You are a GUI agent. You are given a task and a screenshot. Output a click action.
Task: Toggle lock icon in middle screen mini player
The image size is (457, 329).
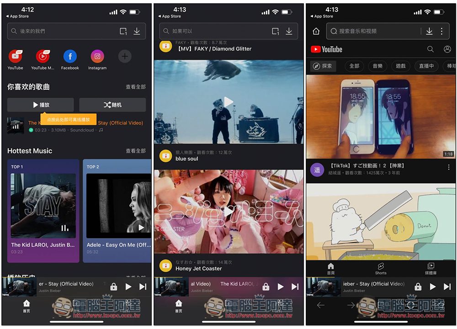[266, 287]
